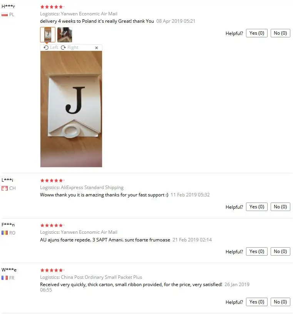Click the France flag icon
This screenshot has height=315, width=293.
5,278
